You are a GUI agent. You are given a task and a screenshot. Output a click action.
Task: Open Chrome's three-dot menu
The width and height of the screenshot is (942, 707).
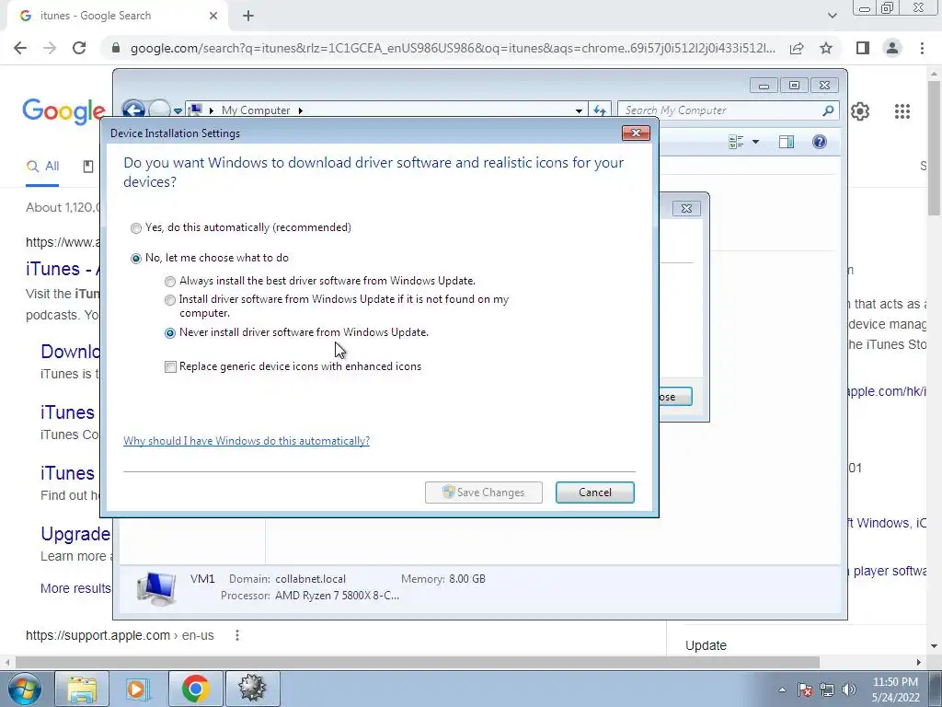[922, 48]
